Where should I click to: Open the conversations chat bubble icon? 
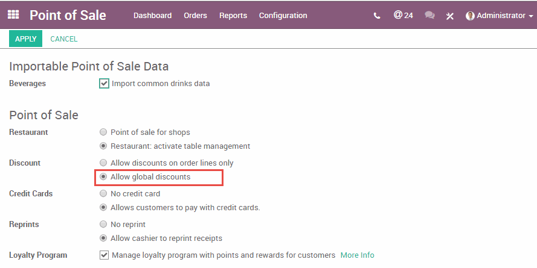[429, 16]
